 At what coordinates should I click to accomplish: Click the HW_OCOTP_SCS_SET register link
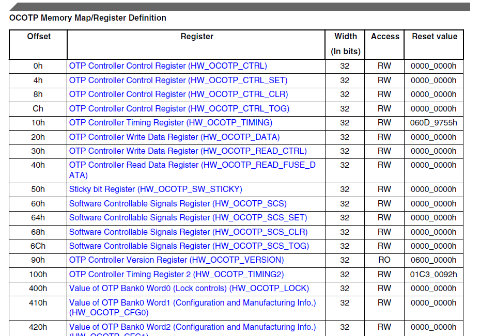pos(188,218)
